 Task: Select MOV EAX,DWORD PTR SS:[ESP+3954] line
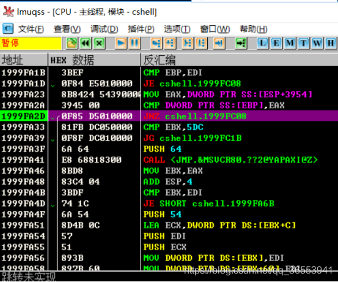click(x=227, y=94)
